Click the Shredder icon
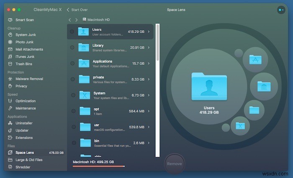 pyautogui.click(x=10, y=167)
